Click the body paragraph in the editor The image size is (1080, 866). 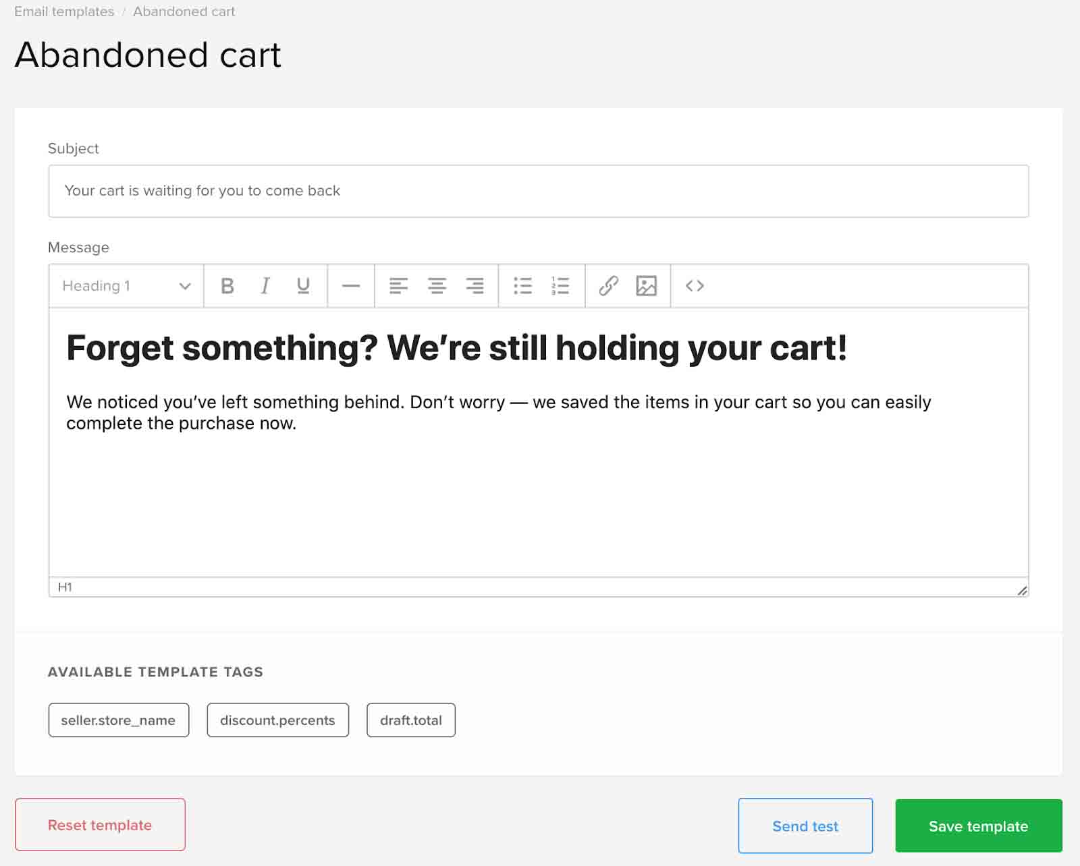(x=498, y=412)
